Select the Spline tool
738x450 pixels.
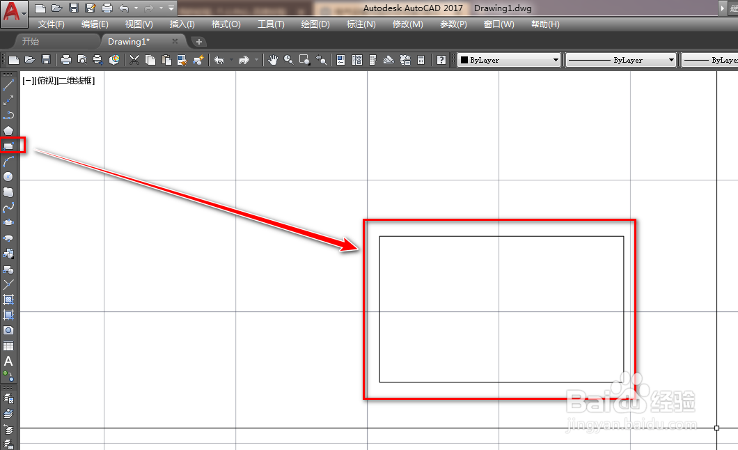click(8, 208)
